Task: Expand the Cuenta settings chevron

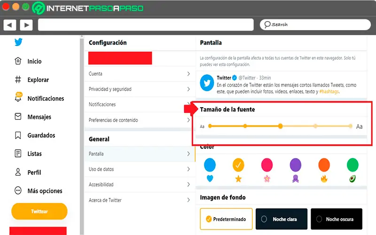Action: [188, 74]
